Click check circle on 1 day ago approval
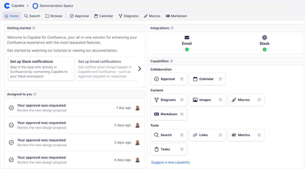This screenshot has width=305, height=169. [x=11, y=108]
